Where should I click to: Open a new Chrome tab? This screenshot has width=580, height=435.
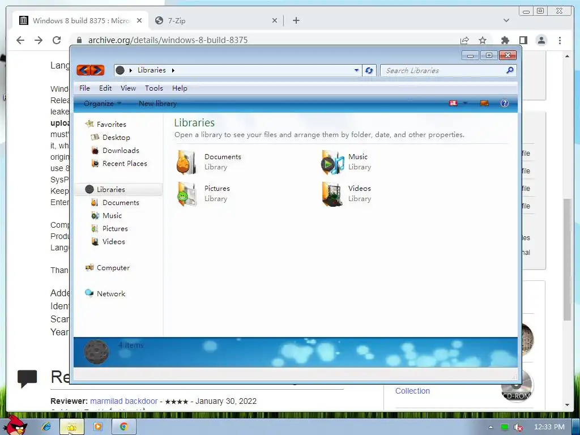point(296,21)
